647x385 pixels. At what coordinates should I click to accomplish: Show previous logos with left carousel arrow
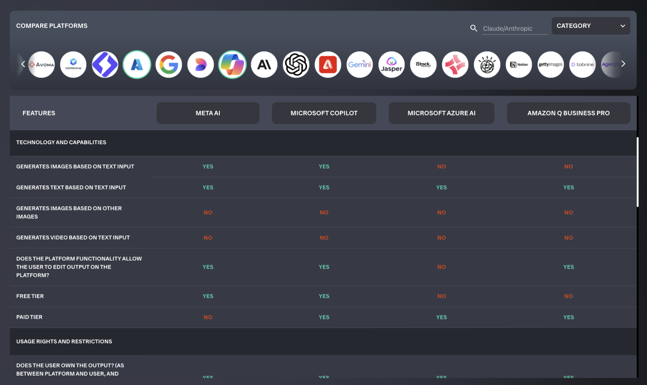(x=23, y=64)
